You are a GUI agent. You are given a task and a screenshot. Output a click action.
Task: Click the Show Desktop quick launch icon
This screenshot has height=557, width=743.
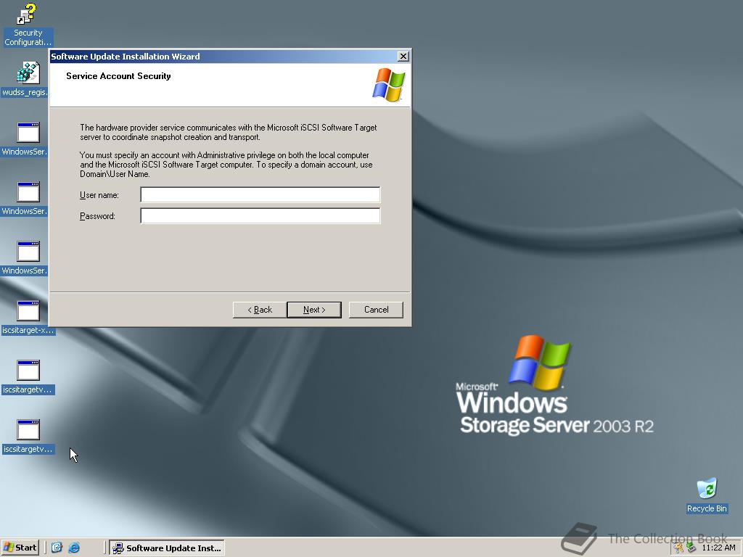click(57, 548)
